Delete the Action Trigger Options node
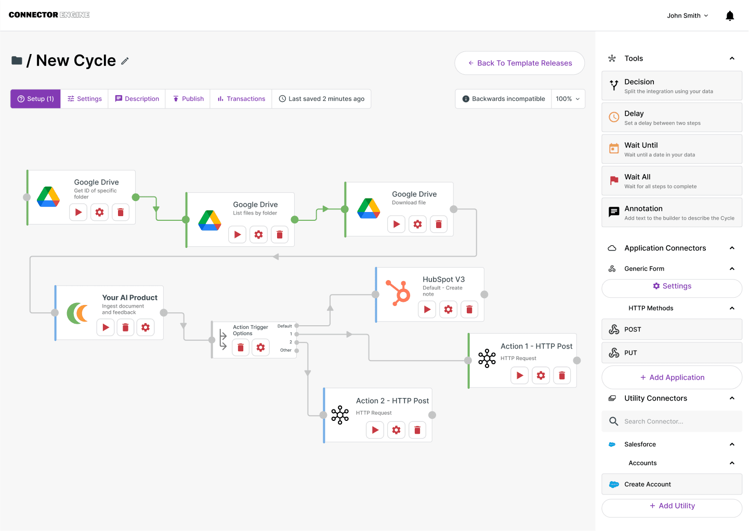Viewport: 749px width, 531px height. (x=241, y=347)
